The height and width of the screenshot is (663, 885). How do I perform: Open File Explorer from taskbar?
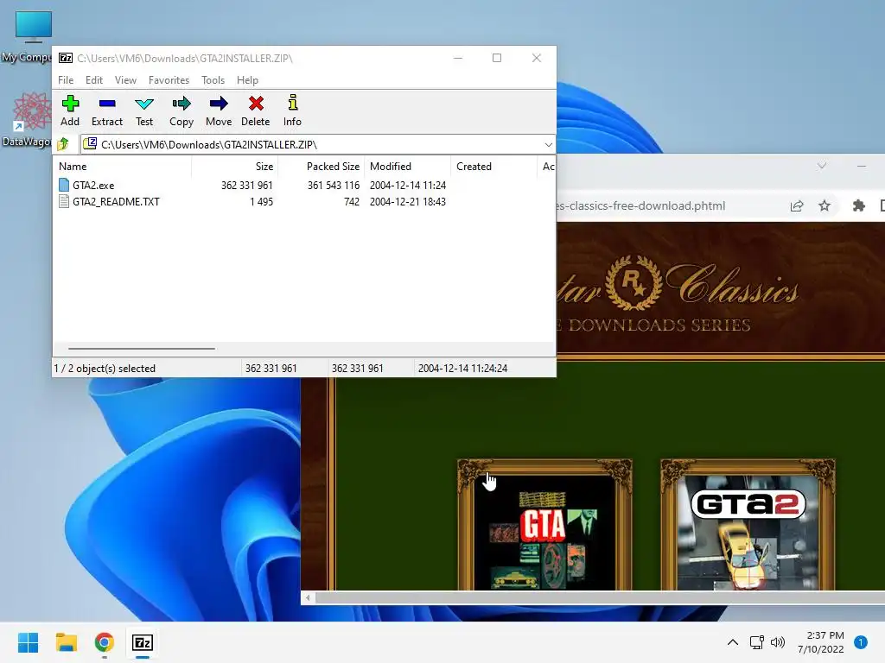click(x=66, y=642)
